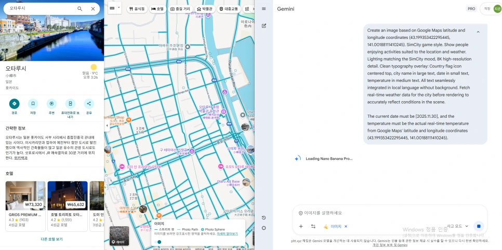This screenshot has width=502, height=250.
Task: Click the 자세히 알아보기 link
Action: 227,234
